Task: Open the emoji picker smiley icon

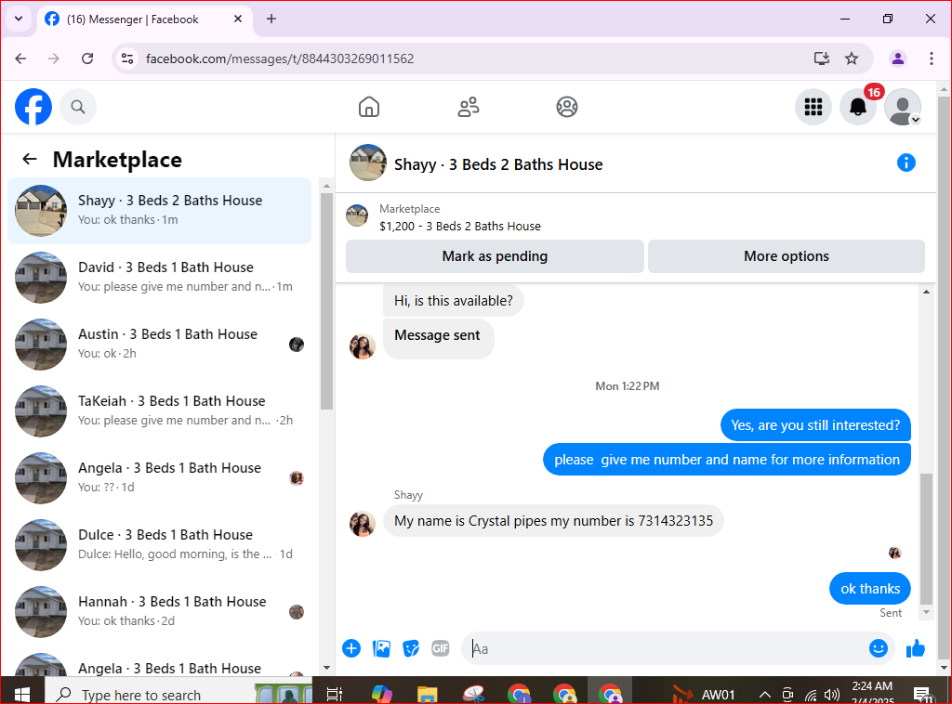Action: tap(878, 648)
